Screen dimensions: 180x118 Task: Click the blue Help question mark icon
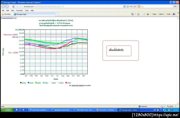(x=174, y=14)
